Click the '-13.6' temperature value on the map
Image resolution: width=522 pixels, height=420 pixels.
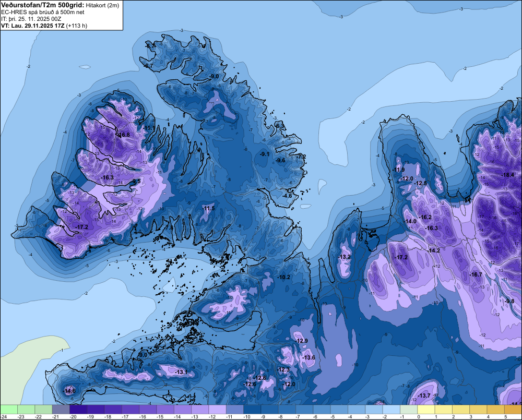click(309, 357)
